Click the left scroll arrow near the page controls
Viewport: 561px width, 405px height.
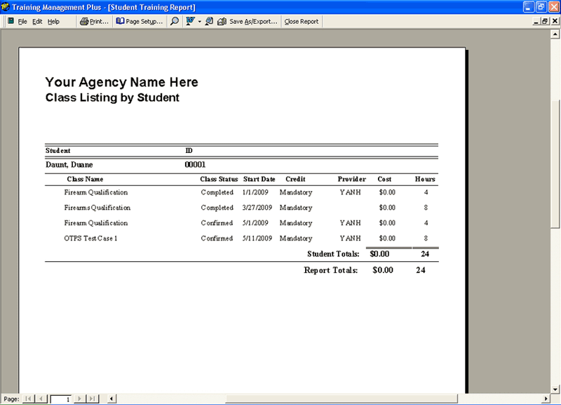110,399
